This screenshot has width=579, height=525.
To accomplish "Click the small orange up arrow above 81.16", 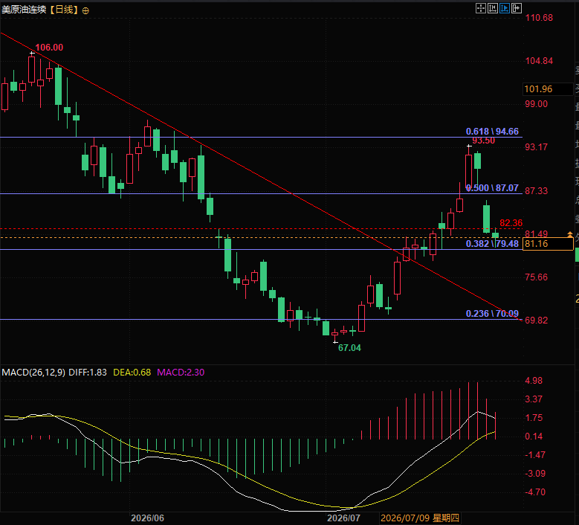I will pyautogui.click(x=570, y=233).
